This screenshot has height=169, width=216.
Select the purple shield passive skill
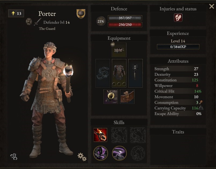coord(101,153)
